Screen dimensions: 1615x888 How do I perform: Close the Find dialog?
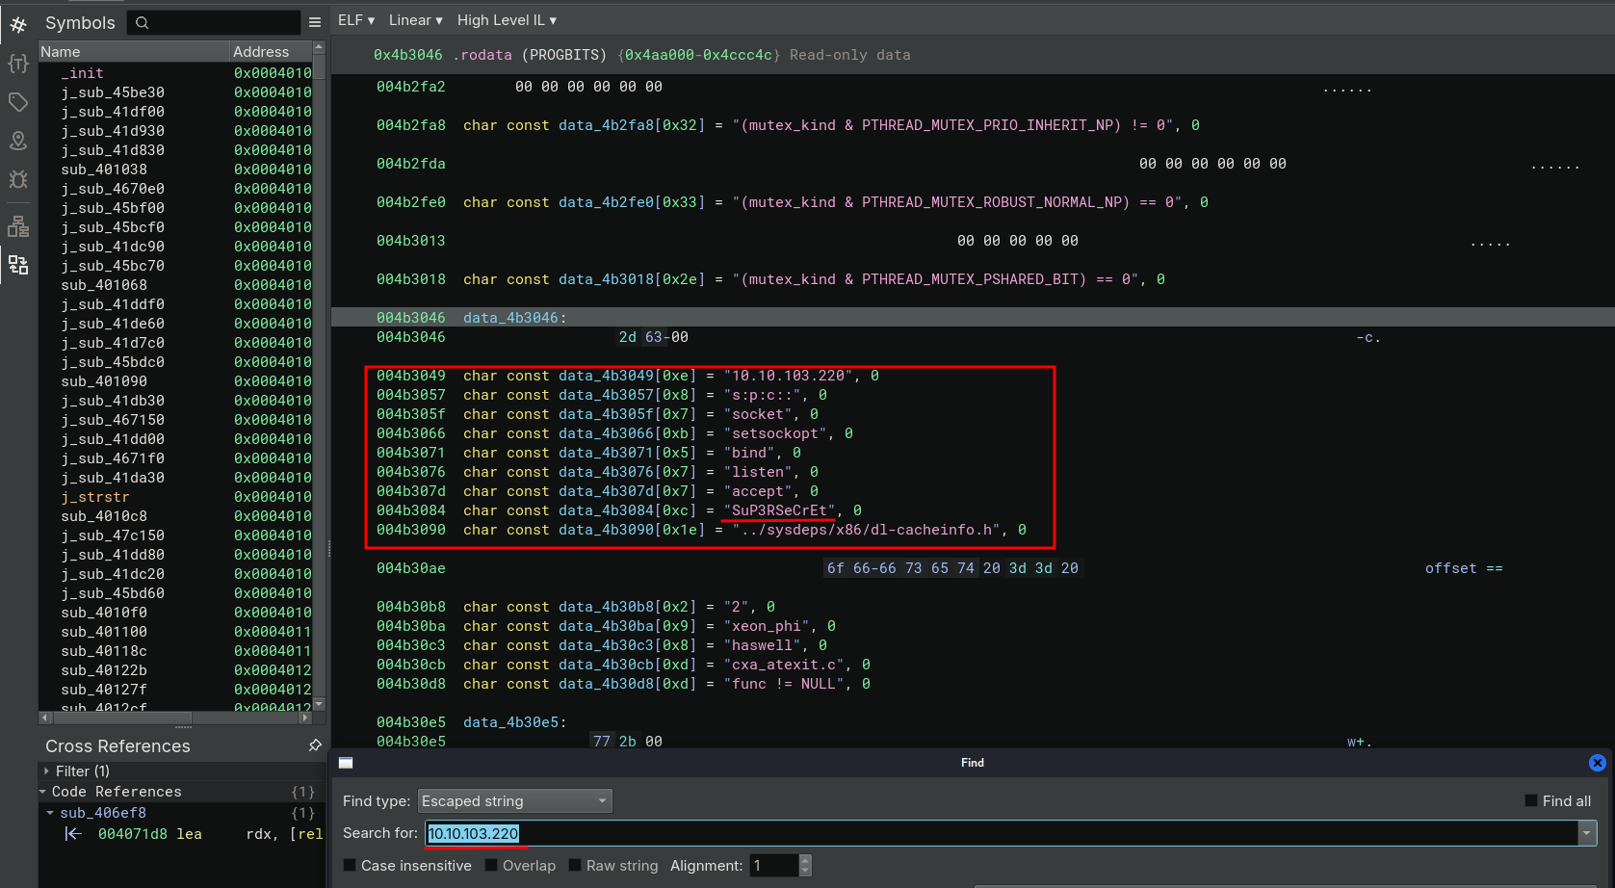pyautogui.click(x=1597, y=763)
